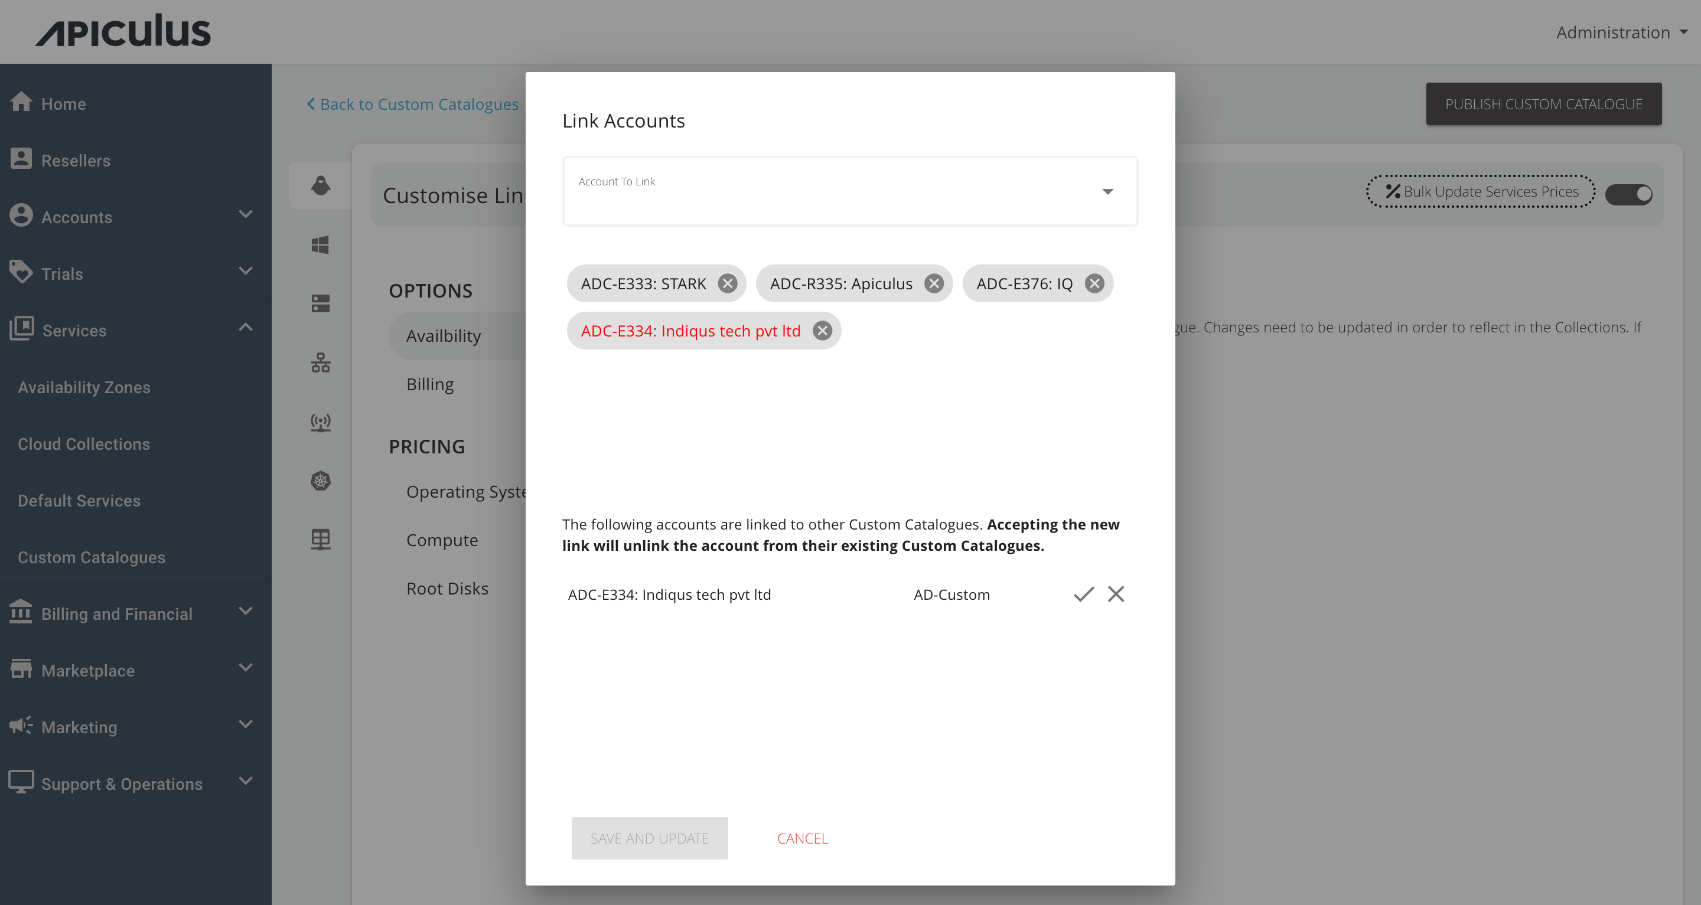Reject the ADC-E334 account relink with X
1701x905 pixels.
click(x=1115, y=593)
